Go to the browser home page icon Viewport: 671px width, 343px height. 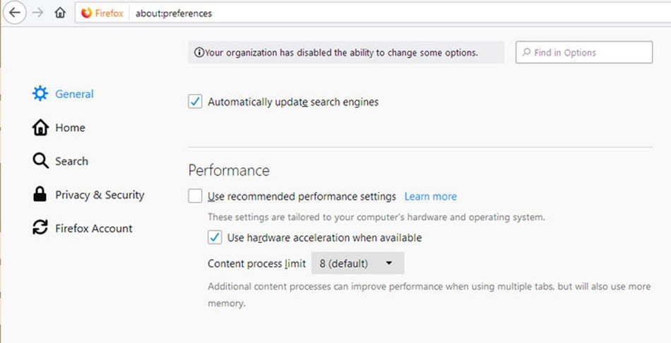pos(60,13)
